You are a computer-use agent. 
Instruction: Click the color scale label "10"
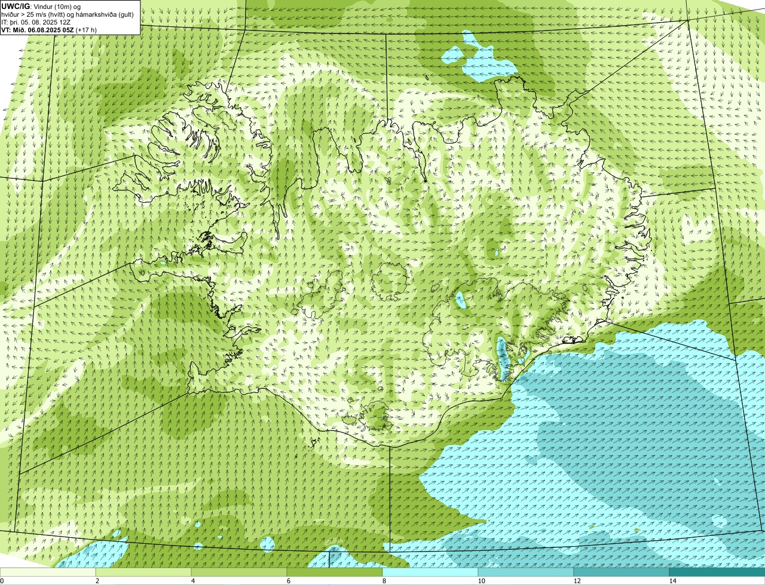[481, 581]
